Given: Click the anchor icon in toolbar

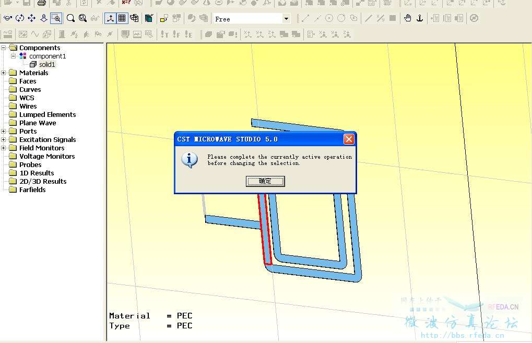Looking at the screenshot, I should pyautogui.click(x=420, y=18).
